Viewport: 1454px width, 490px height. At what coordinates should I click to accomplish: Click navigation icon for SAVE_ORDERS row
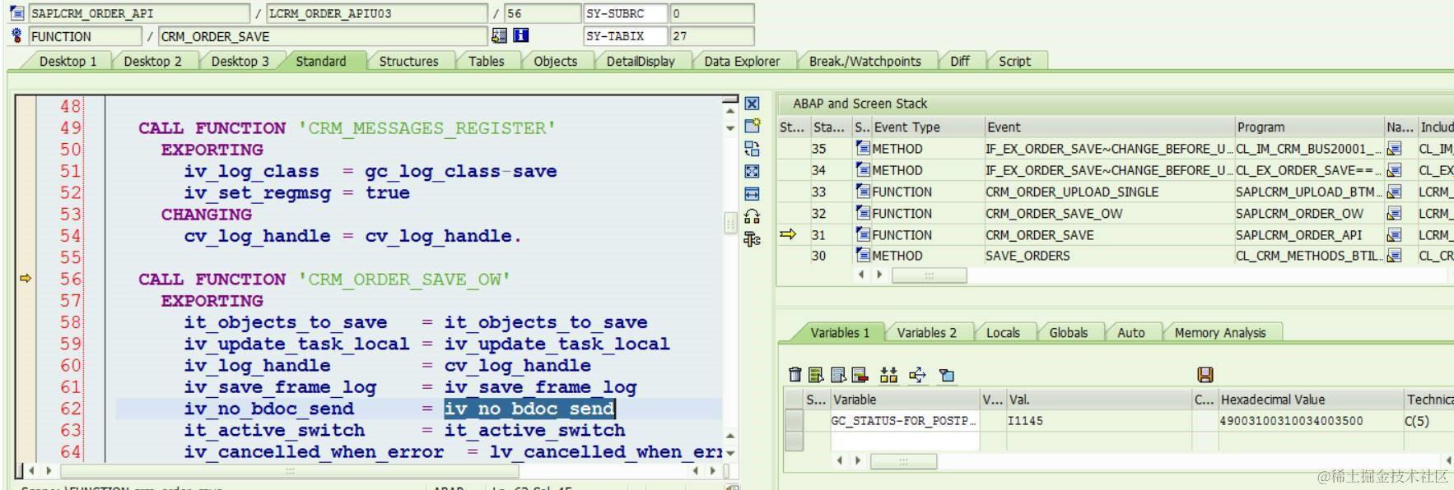coord(1394,256)
